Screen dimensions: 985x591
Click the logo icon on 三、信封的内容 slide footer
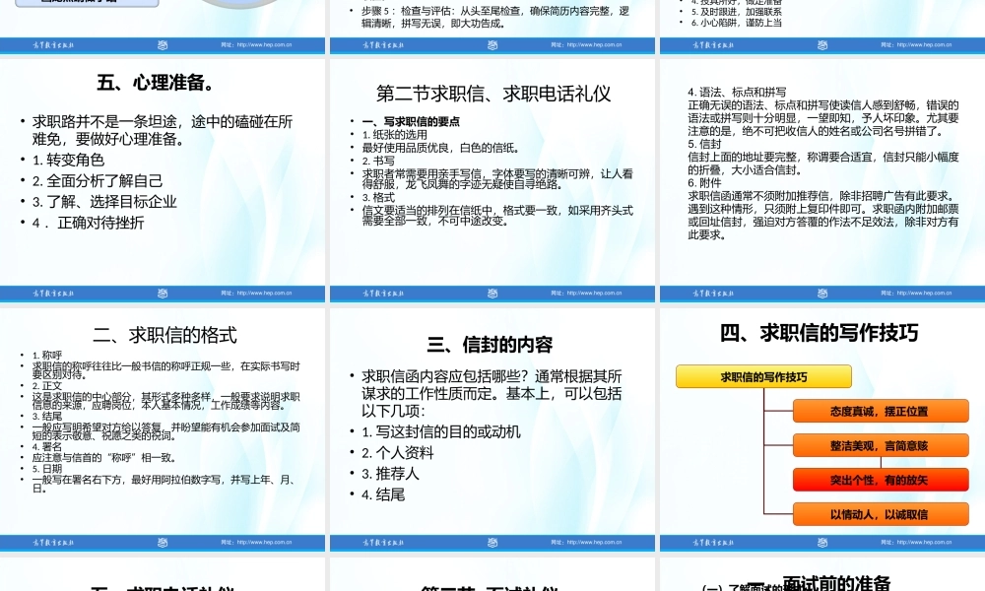click(492, 542)
